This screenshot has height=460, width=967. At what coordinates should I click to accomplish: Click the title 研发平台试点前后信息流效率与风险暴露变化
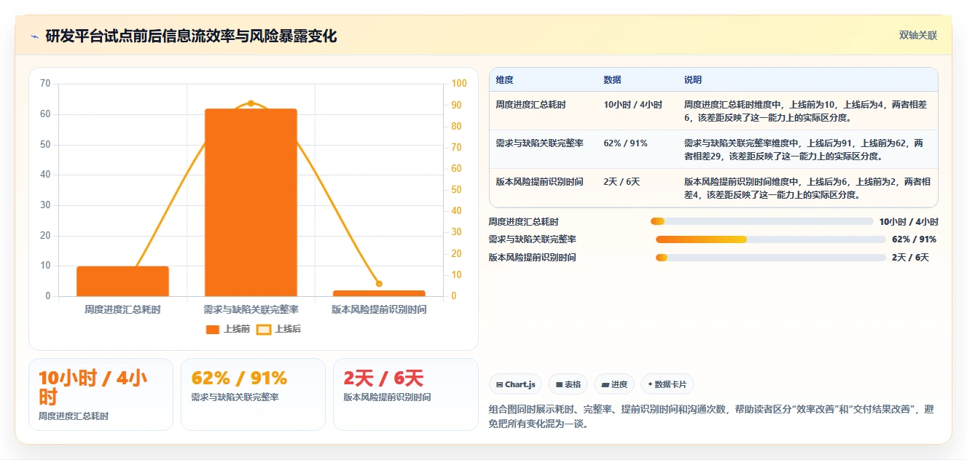pos(191,36)
